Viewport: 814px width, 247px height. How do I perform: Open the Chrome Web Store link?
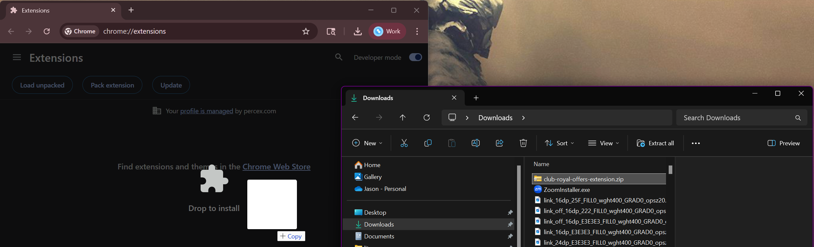[x=276, y=167]
